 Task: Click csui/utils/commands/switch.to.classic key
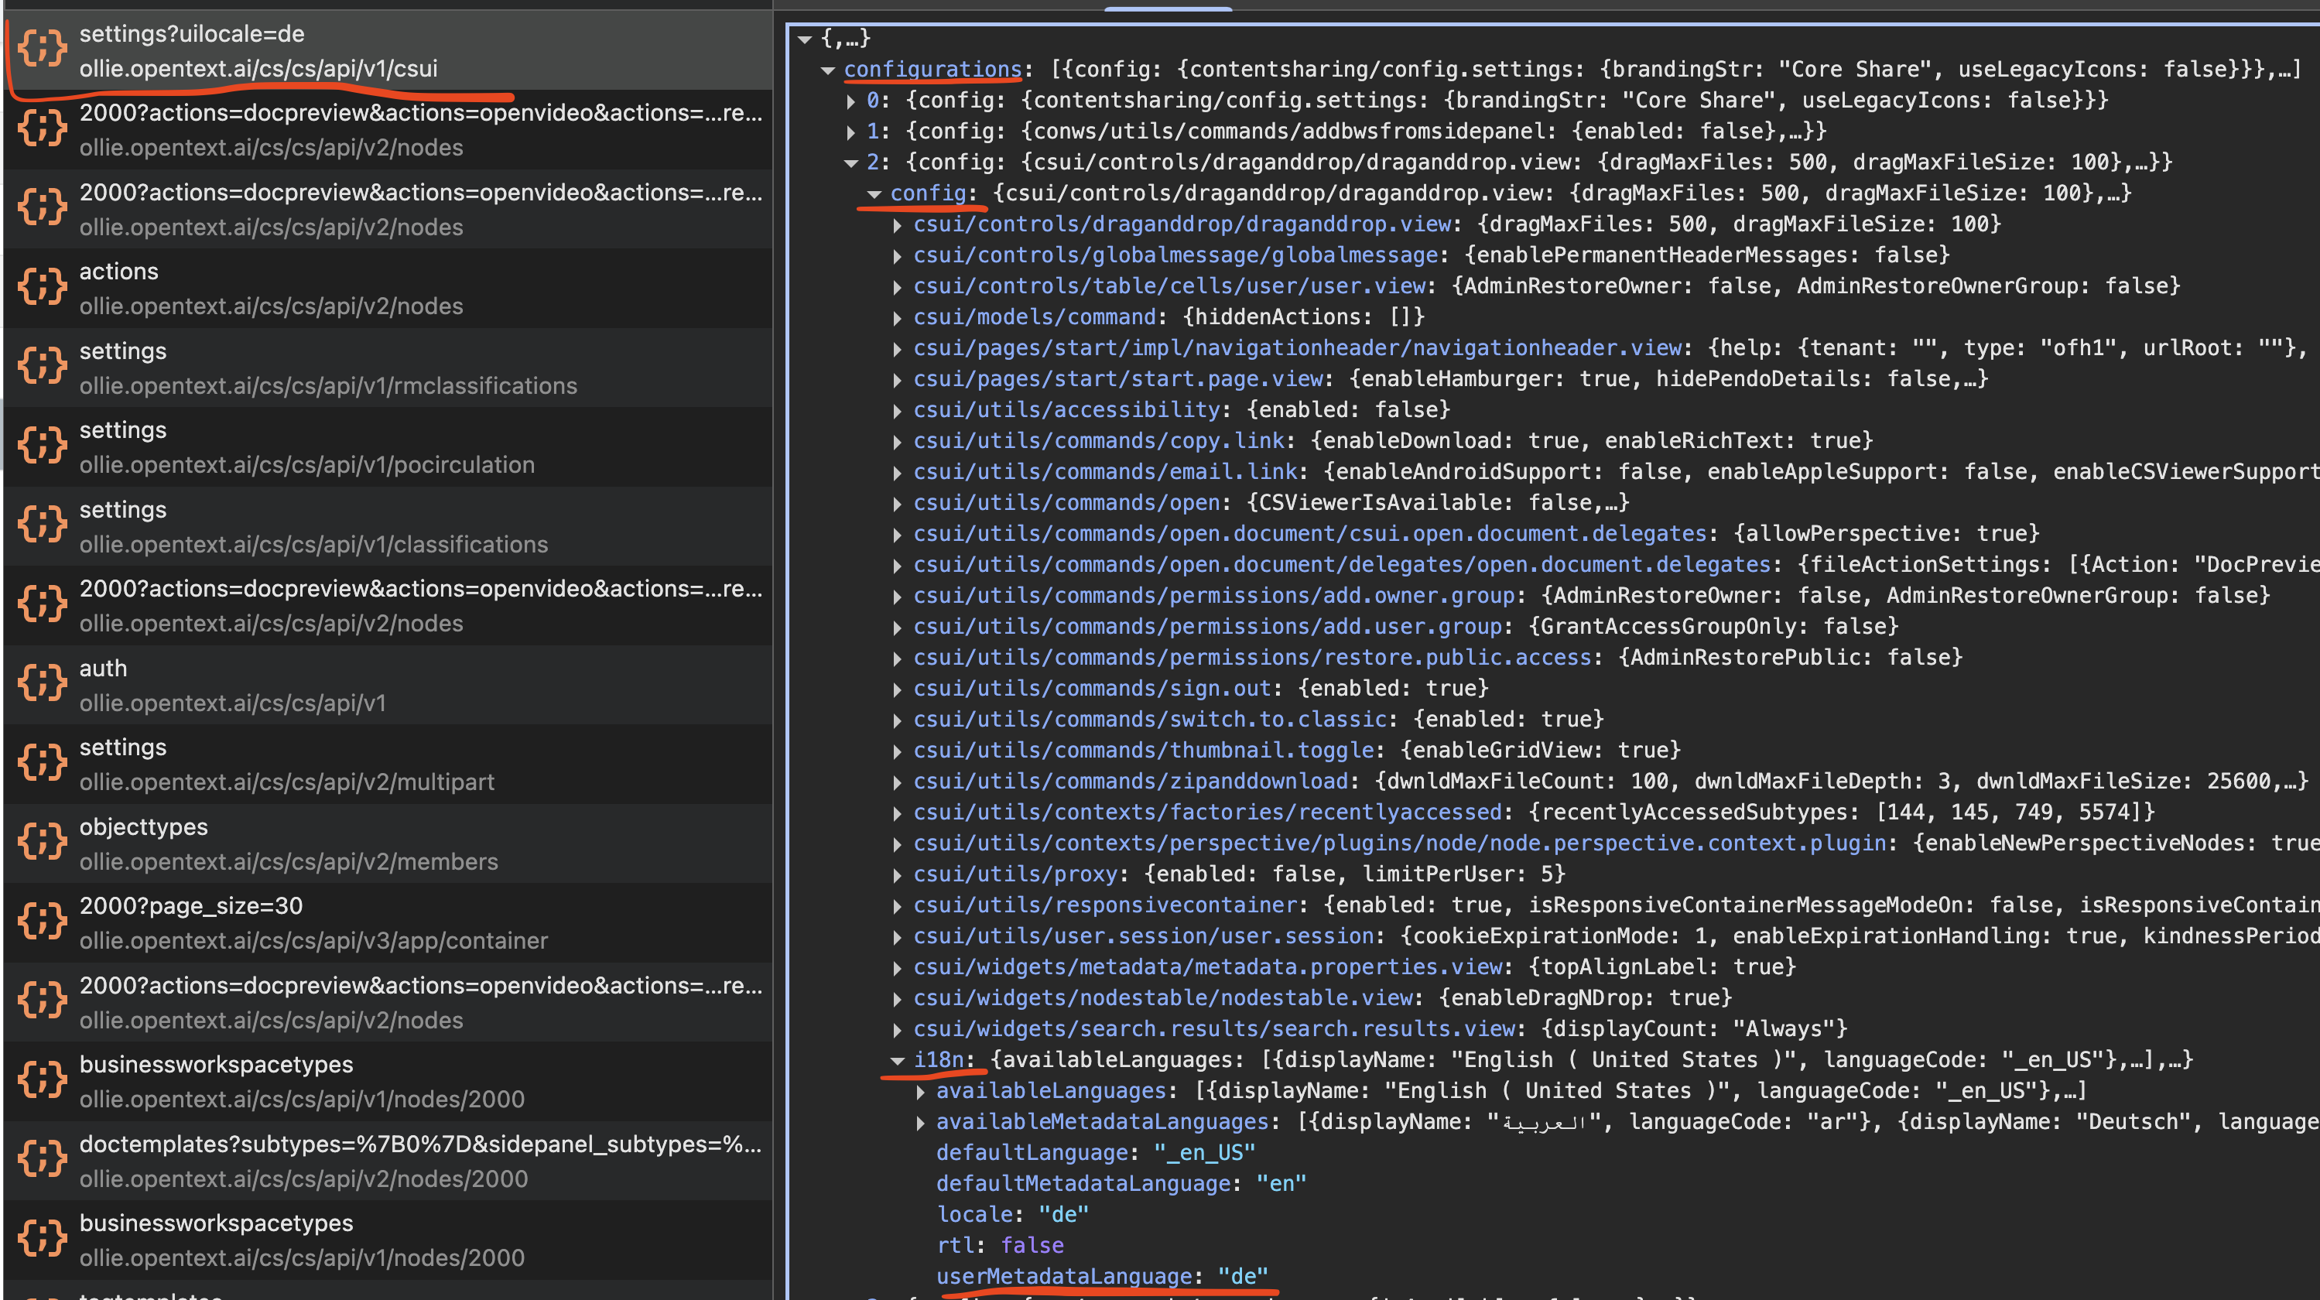[1150, 720]
